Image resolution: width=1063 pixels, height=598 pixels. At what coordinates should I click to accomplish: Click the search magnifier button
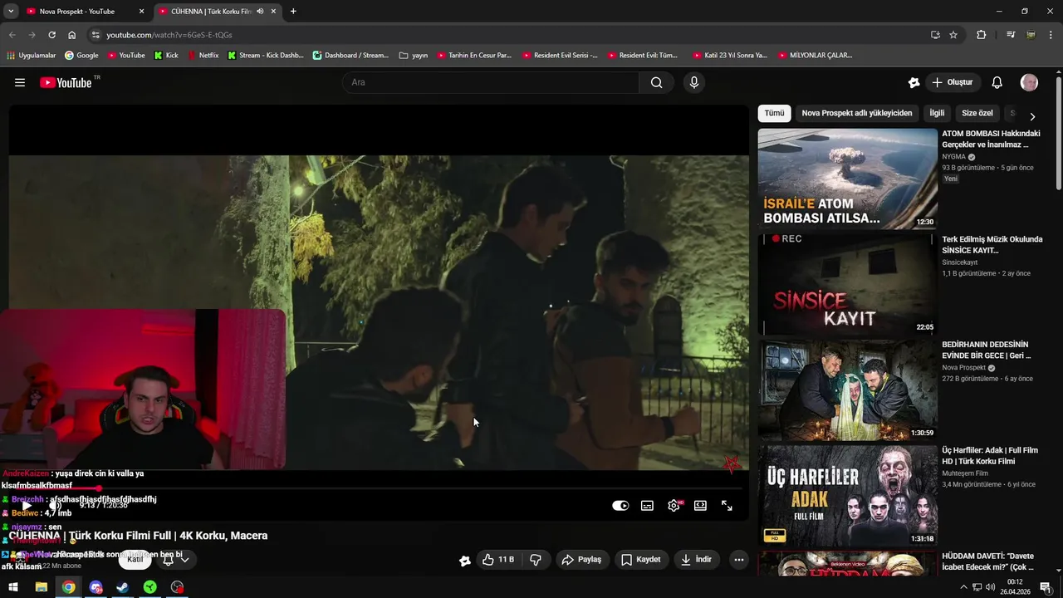tap(656, 82)
